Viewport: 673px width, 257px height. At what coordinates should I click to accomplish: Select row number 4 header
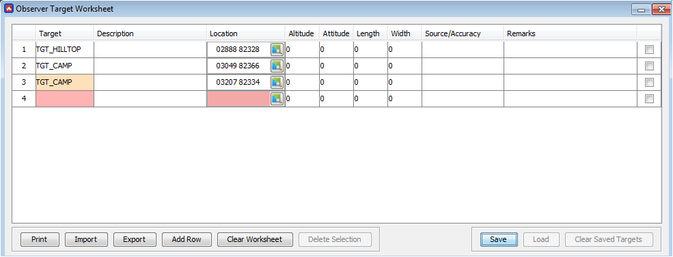pos(24,98)
